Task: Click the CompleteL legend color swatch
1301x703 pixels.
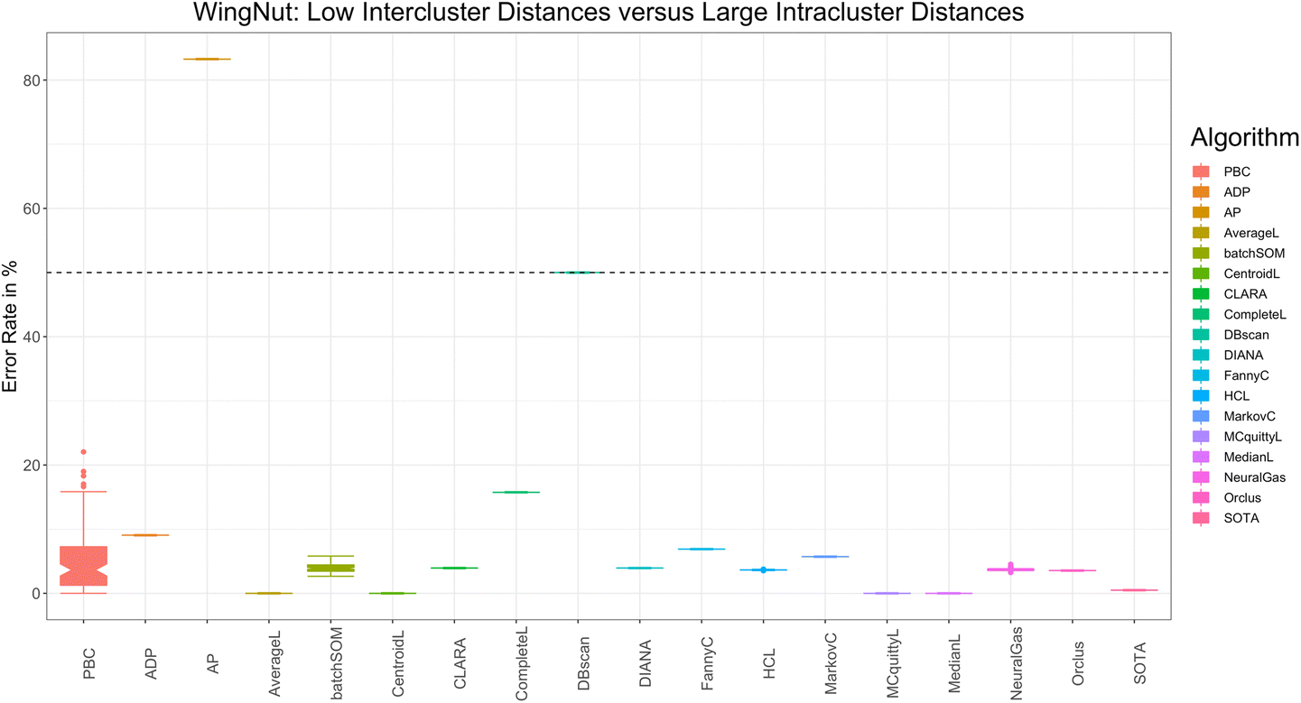Action: 1202,314
